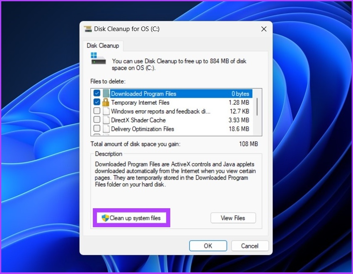The height and width of the screenshot is (274, 353).
Task: Switch to the Disk Cleanup tab
Action: [103, 46]
